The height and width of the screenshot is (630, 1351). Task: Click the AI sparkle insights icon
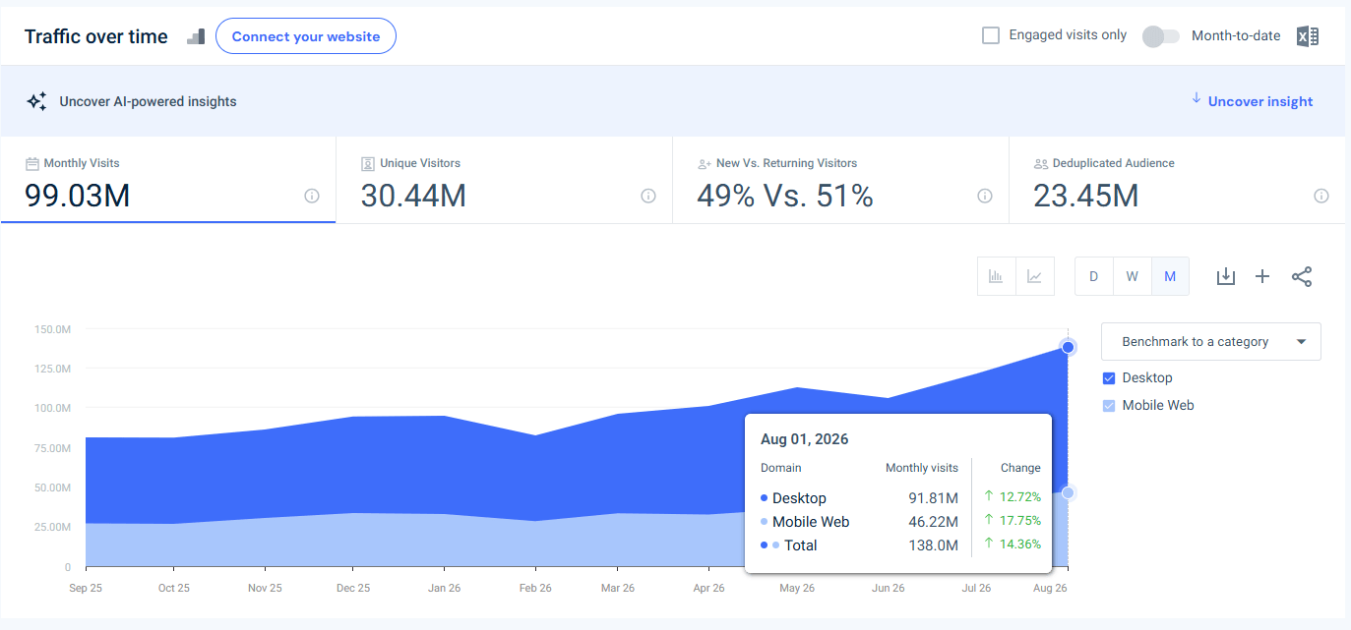(36, 101)
